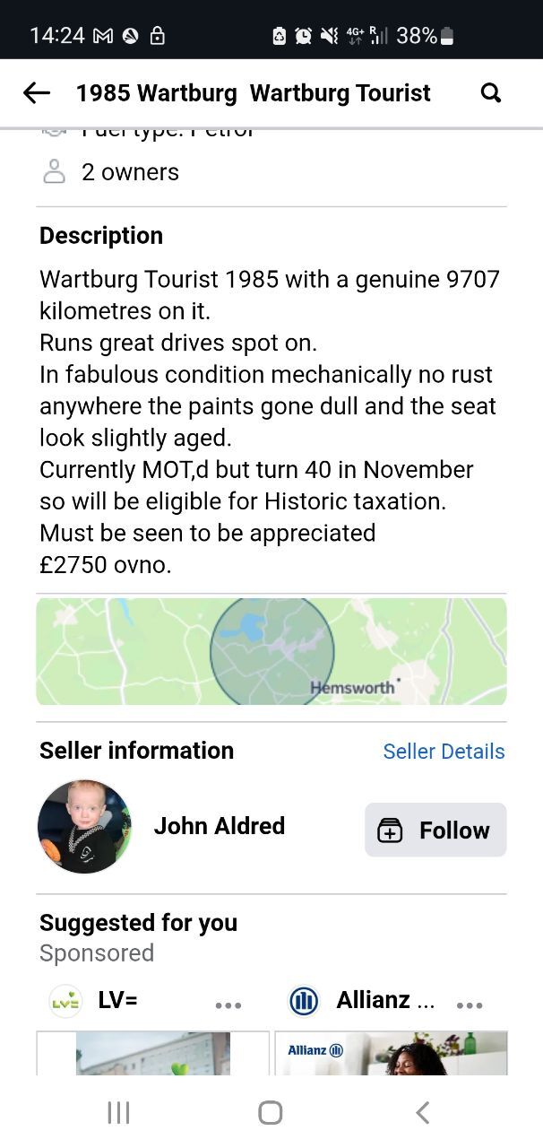This screenshot has height=1148, width=543.
Task: Open the Seller Details link
Action: 444,752
